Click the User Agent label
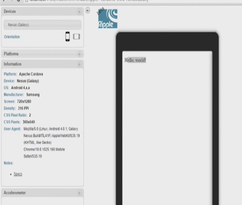Image resolution: width=242 pixels, height=205 pixels. 12,129
